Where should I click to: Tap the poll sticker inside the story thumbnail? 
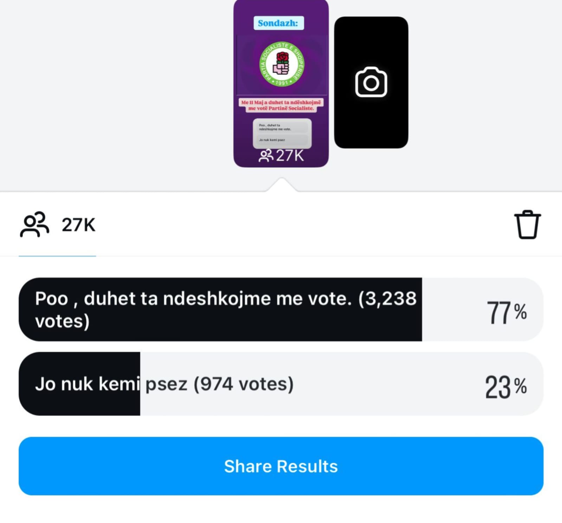(282, 133)
